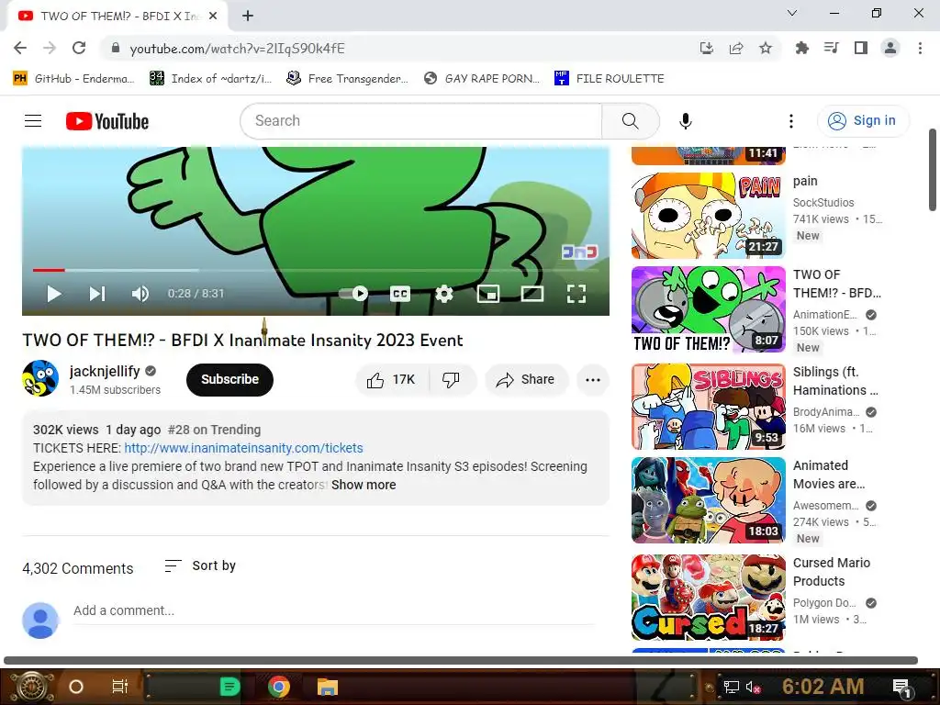Dislike this video
The width and height of the screenshot is (940, 705).
(452, 379)
